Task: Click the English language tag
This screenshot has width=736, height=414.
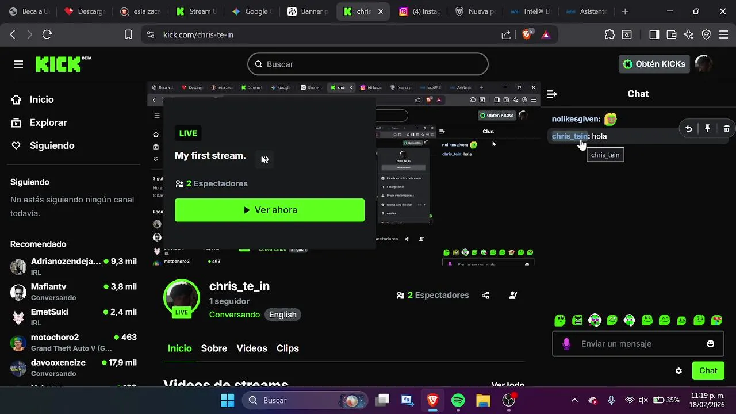Action: (283, 315)
